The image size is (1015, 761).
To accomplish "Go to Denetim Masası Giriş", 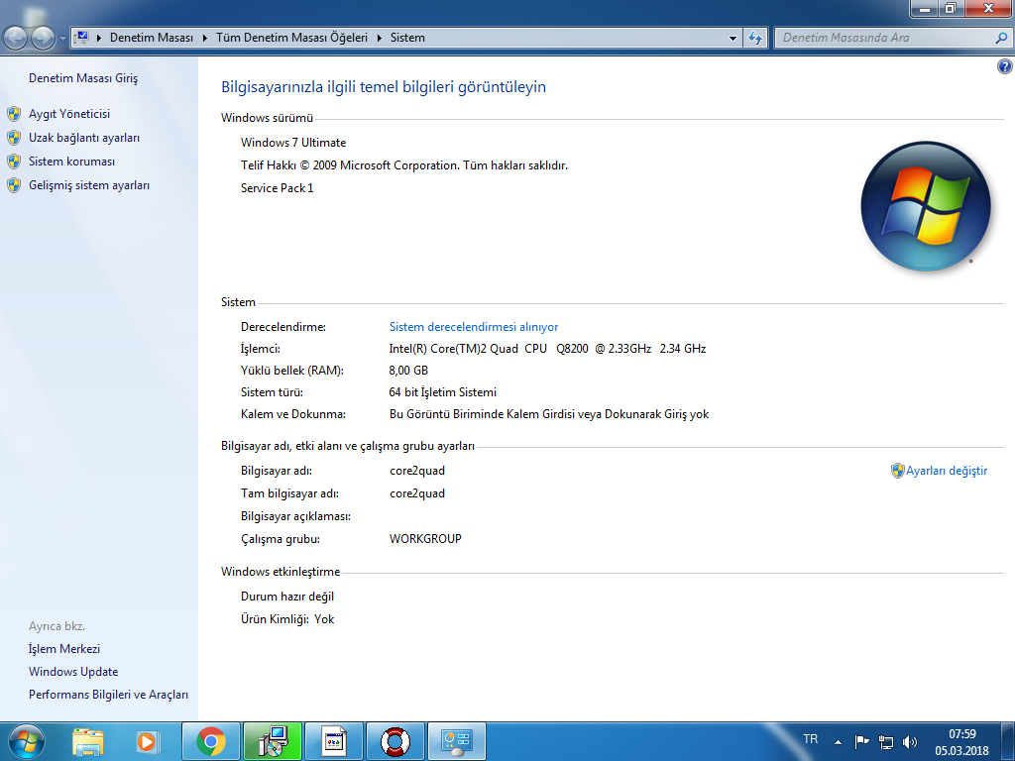I will [x=83, y=78].
